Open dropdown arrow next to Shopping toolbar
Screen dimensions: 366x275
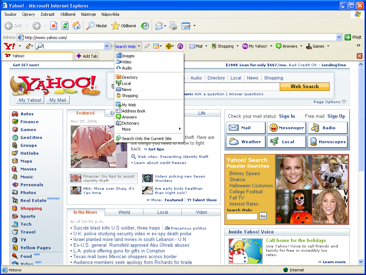[x=237, y=46]
